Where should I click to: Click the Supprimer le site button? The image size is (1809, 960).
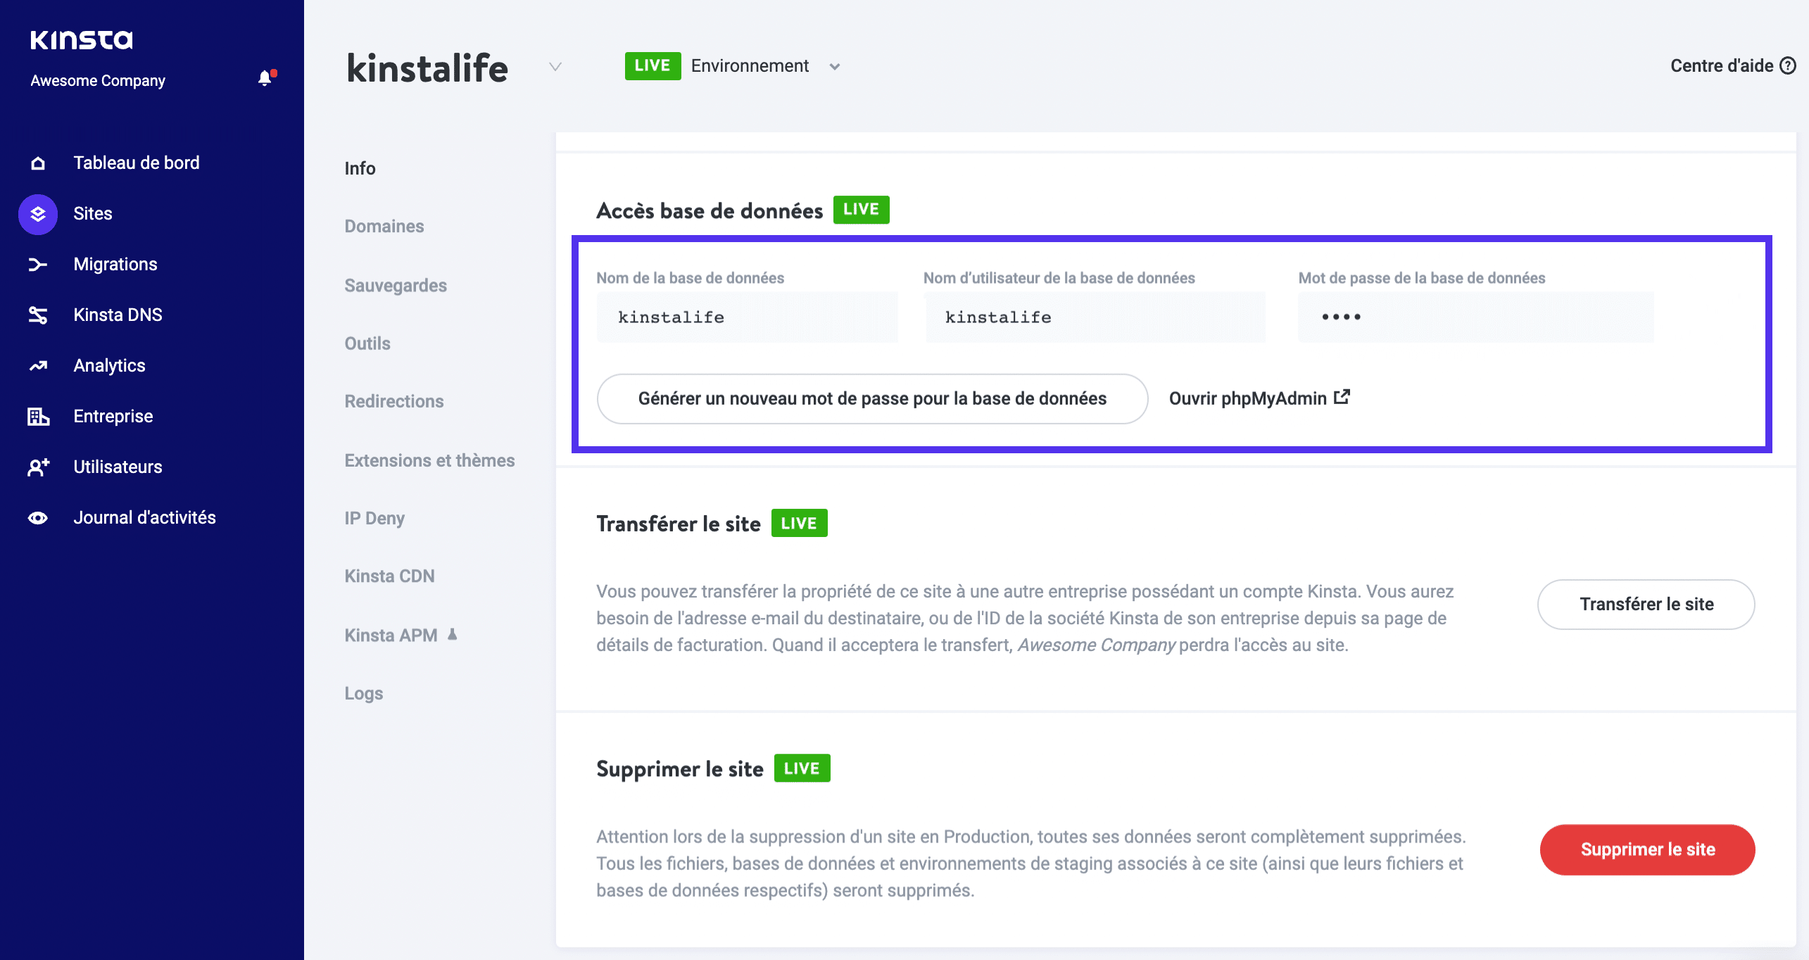[1647, 850]
